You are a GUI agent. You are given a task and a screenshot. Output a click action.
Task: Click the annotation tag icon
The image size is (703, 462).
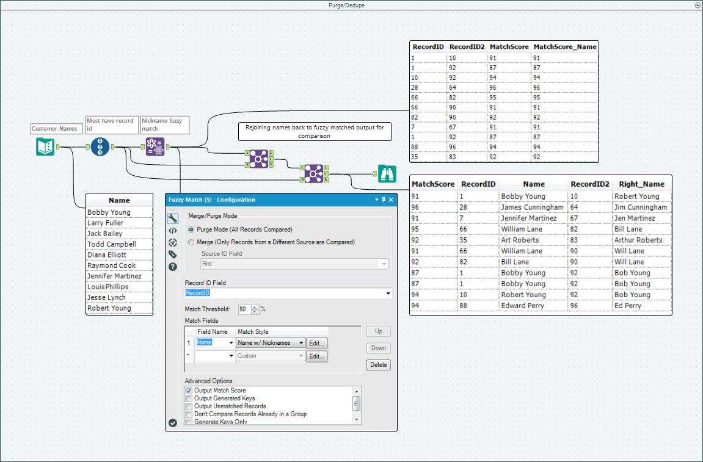pyautogui.click(x=173, y=254)
